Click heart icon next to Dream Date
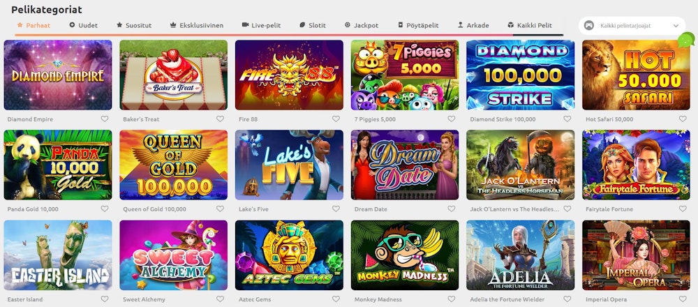The width and height of the screenshot is (698, 307). coord(452,209)
